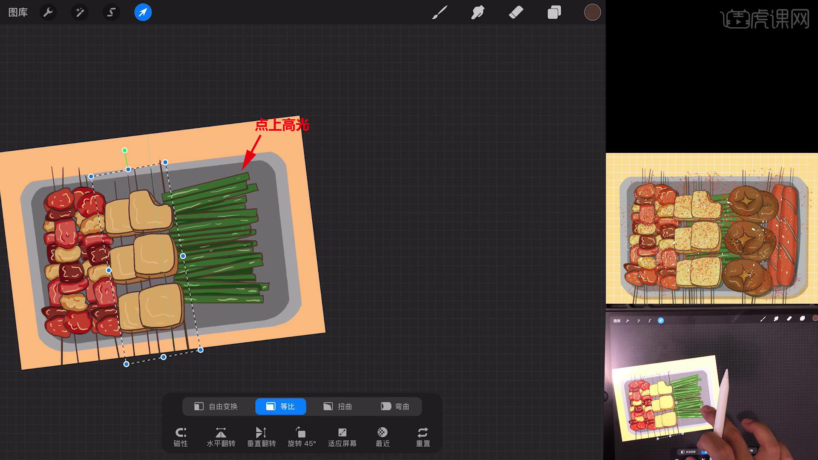Viewport: 818px width, 460px height.
Task: Deactivate the Transform arrow tool
Action: [x=143, y=12]
